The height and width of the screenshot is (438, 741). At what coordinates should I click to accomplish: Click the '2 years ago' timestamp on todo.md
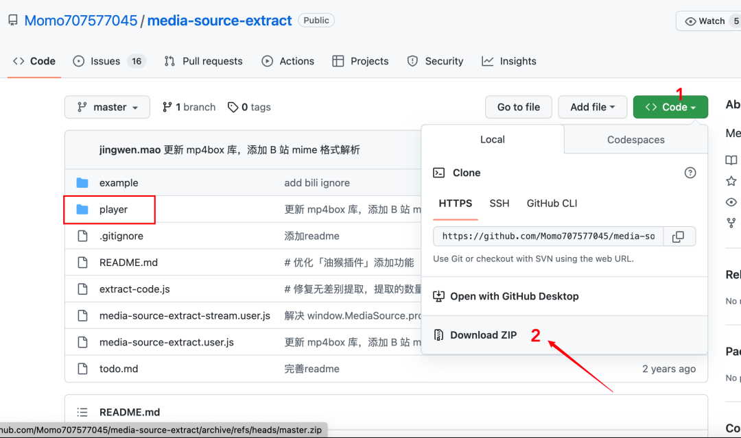coord(669,369)
